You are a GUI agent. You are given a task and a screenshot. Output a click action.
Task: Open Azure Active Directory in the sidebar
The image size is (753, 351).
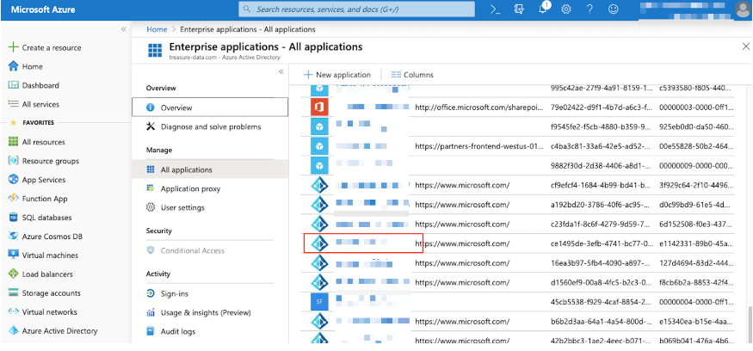pyautogui.click(x=59, y=330)
